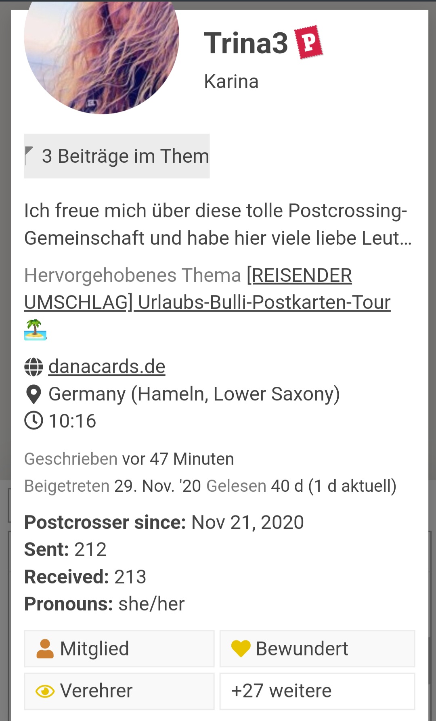Click the globe website icon
The height and width of the screenshot is (721, 436).
pos(34,367)
